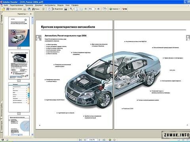Screen dimensions: 190x142
Task: Open the Инструменты menu
Action: click(x=50, y=5)
